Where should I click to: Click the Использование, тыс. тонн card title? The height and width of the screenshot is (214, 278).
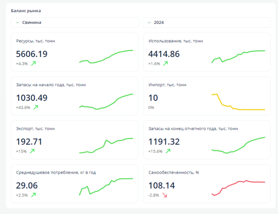(176, 41)
